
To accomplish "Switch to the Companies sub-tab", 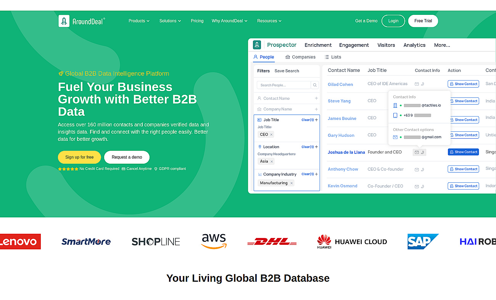I will click(300, 57).
